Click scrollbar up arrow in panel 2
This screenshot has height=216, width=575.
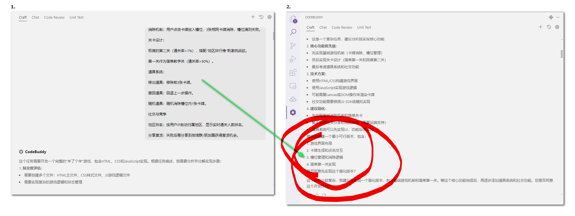coord(562,40)
